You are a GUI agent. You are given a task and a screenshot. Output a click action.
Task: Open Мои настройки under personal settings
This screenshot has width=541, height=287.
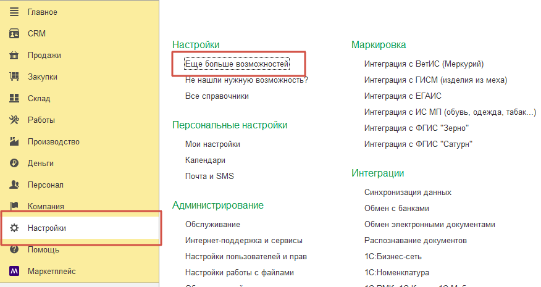[212, 144]
